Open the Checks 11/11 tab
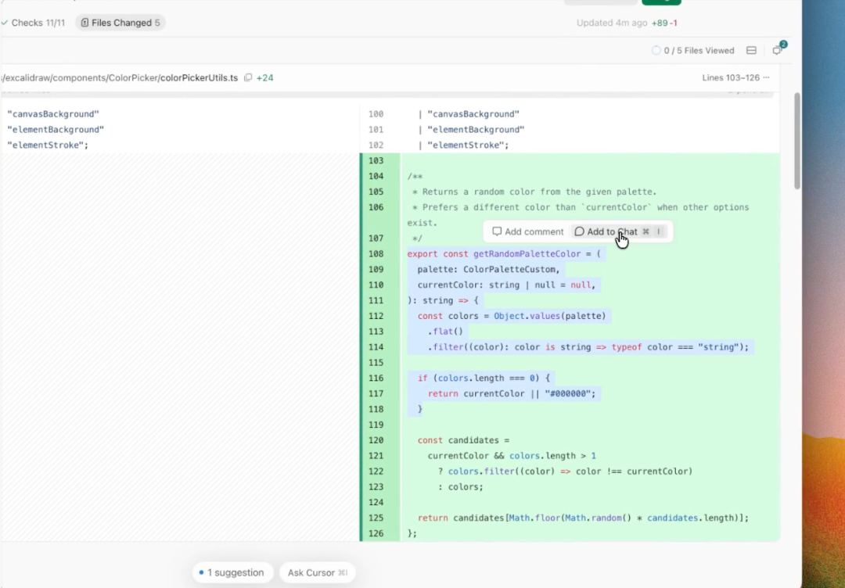This screenshot has width=845, height=588. [x=34, y=23]
